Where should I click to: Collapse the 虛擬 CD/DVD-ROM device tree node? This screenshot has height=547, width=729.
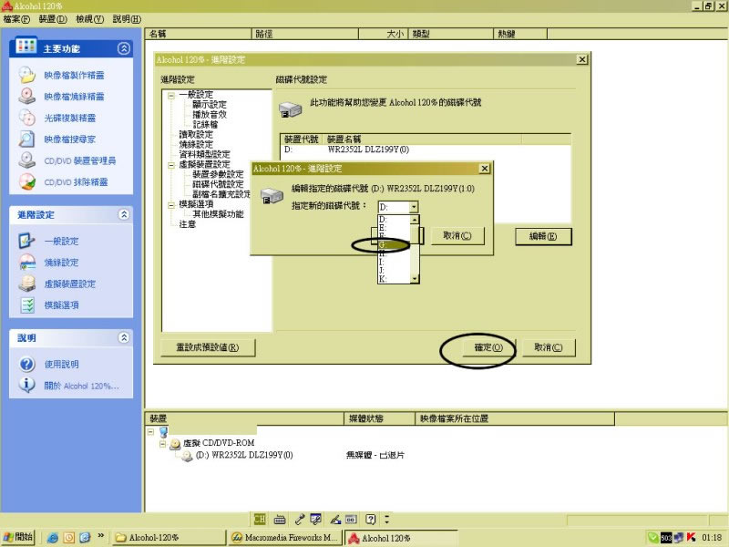162,444
